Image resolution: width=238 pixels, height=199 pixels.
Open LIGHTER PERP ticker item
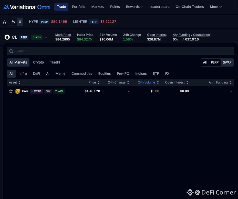[x=95, y=22]
